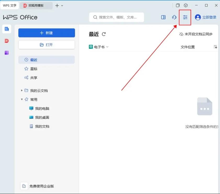
Task: Switch to the 找稻壳模板 tab
Action: pyautogui.click(x=36, y=5)
